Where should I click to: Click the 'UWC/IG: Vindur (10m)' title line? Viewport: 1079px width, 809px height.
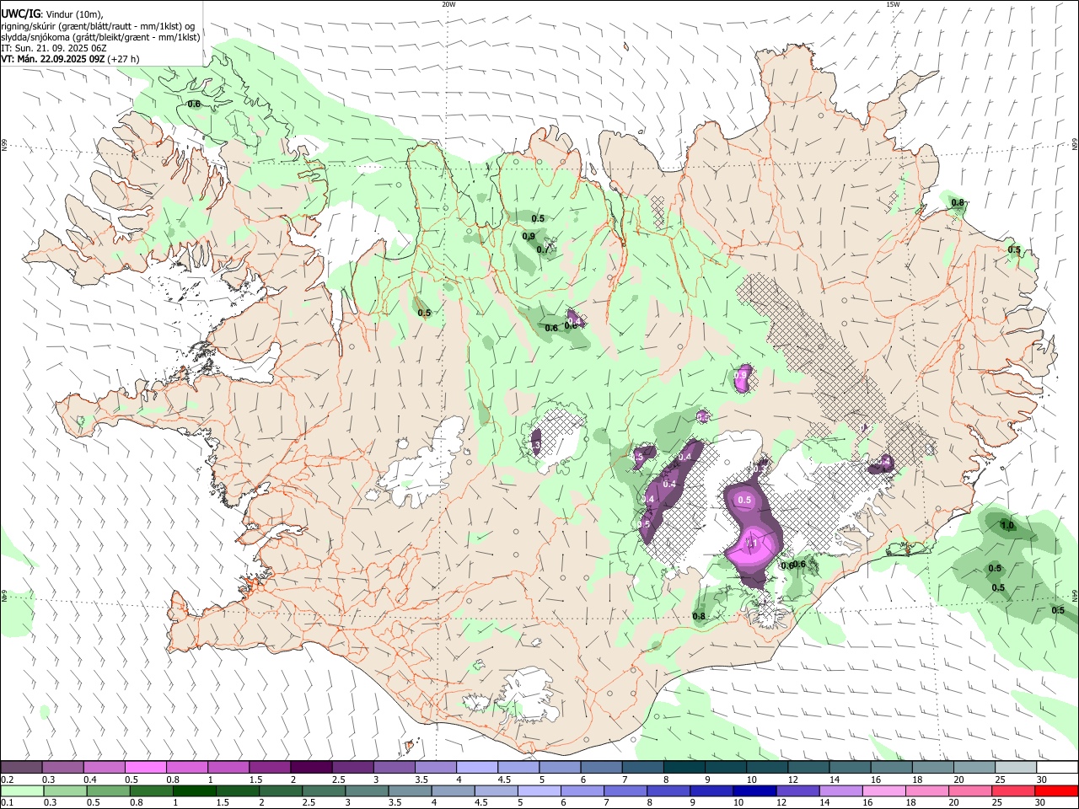(51, 14)
